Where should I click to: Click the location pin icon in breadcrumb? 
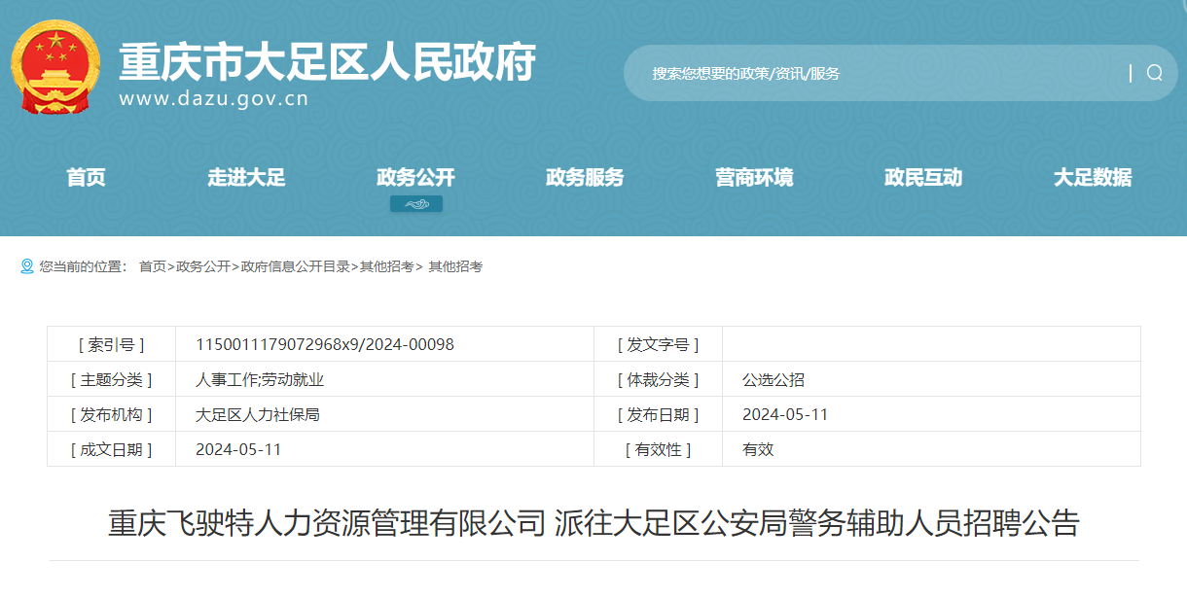coord(27,266)
